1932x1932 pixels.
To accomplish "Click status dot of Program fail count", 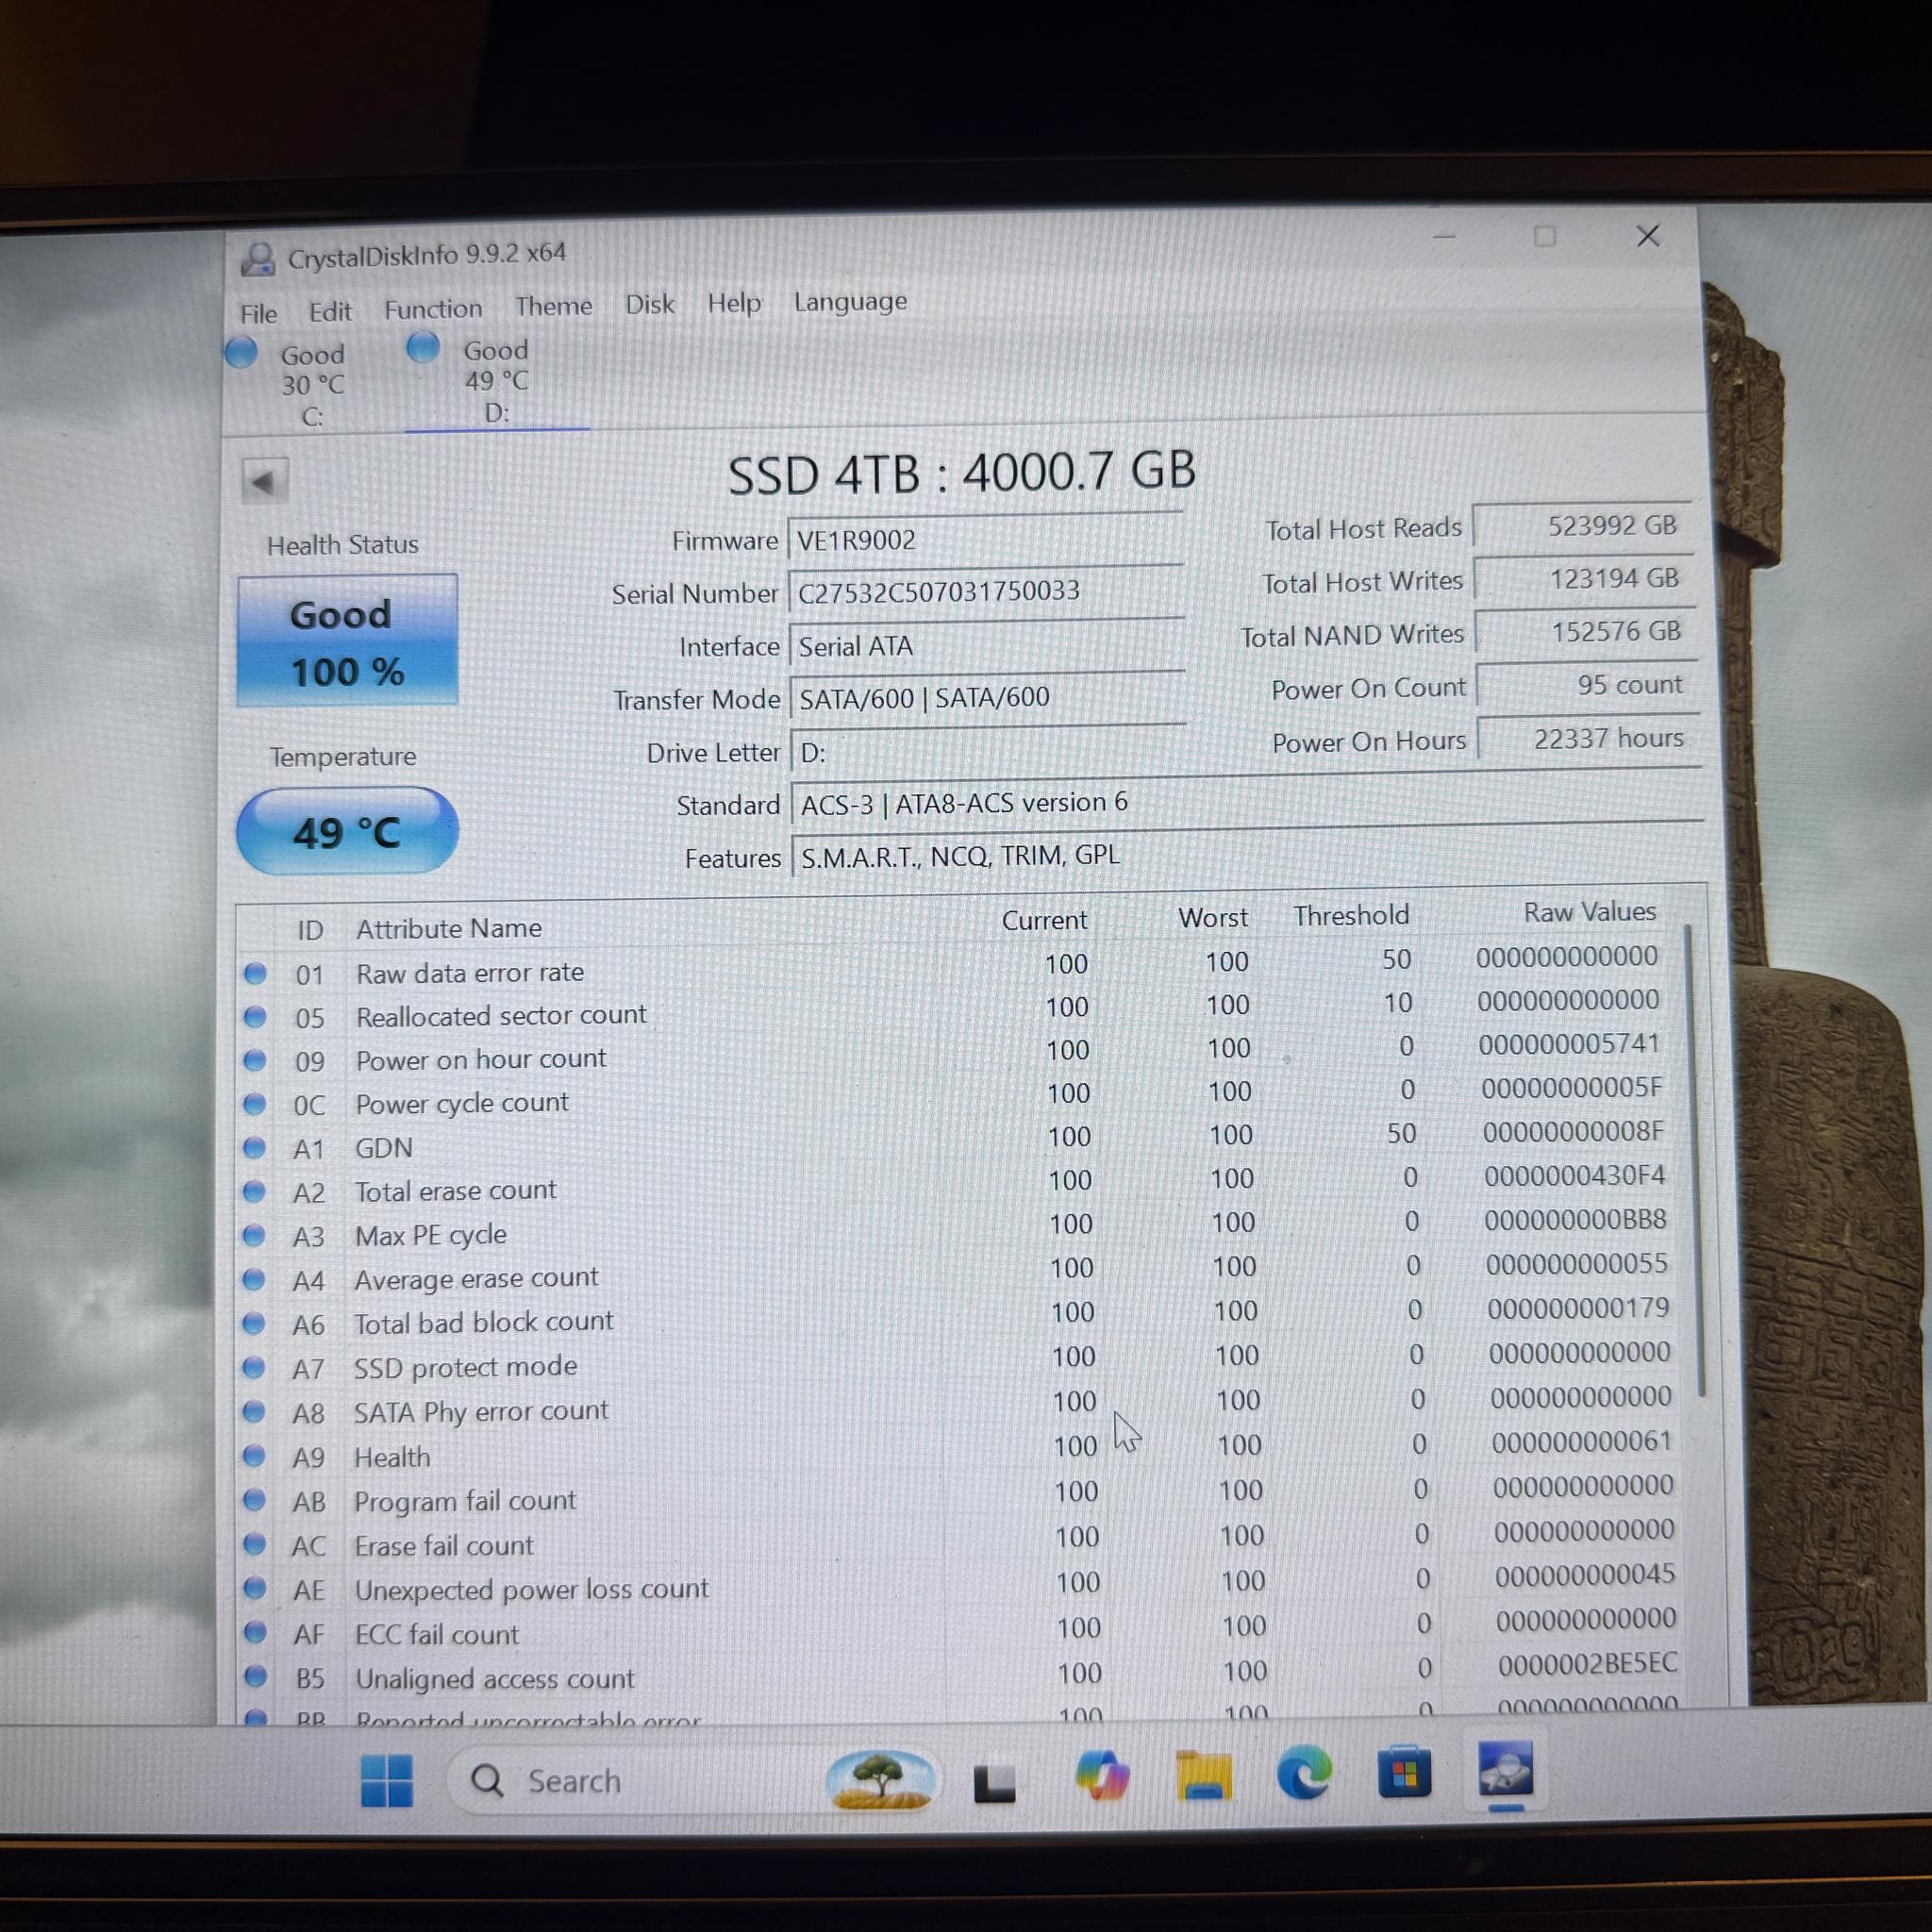I will (x=254, y=1500).
